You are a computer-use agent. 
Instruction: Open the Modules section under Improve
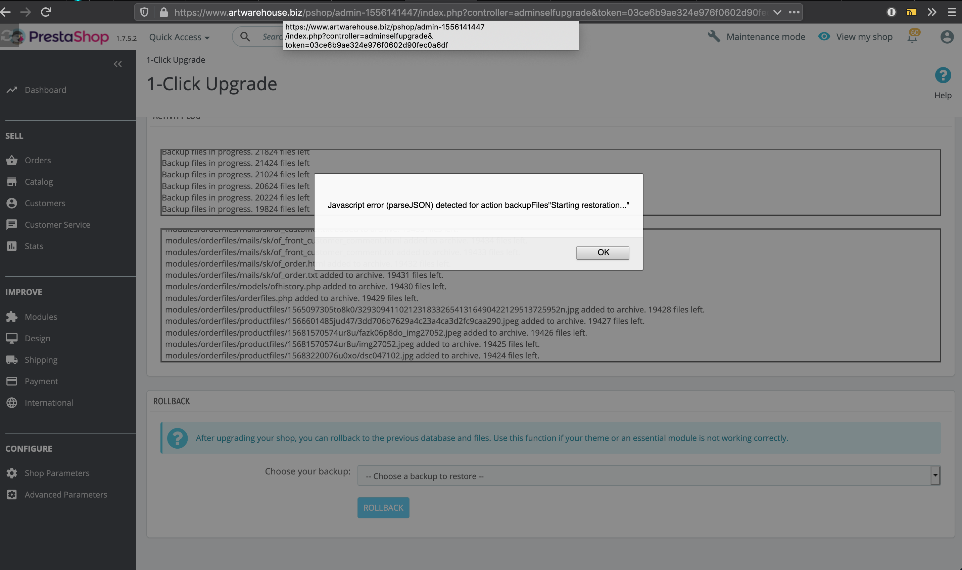pyautogui.click(x=40, y=317)
